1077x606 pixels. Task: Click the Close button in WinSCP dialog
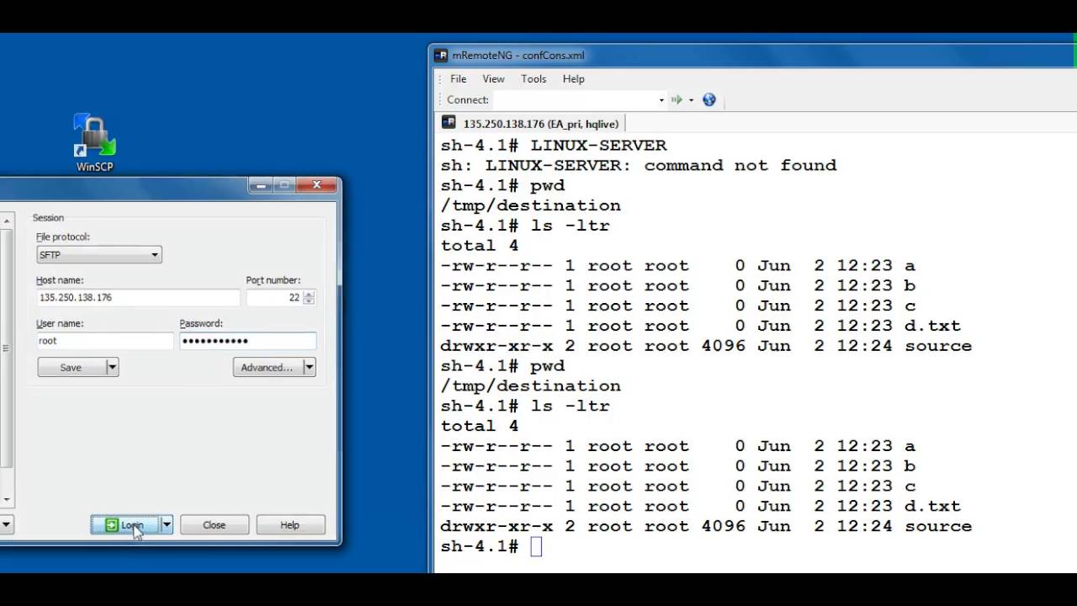(x=215, y=525)
